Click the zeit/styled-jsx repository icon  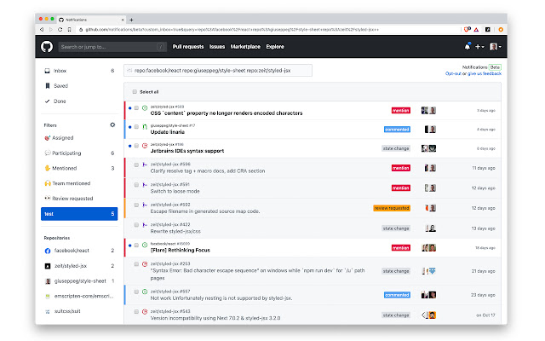(x=48, y=266)
